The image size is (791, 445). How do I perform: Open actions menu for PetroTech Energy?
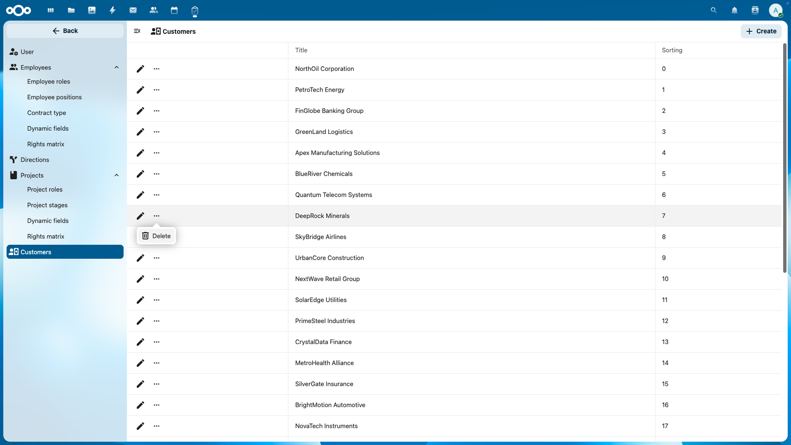(157, 90)
